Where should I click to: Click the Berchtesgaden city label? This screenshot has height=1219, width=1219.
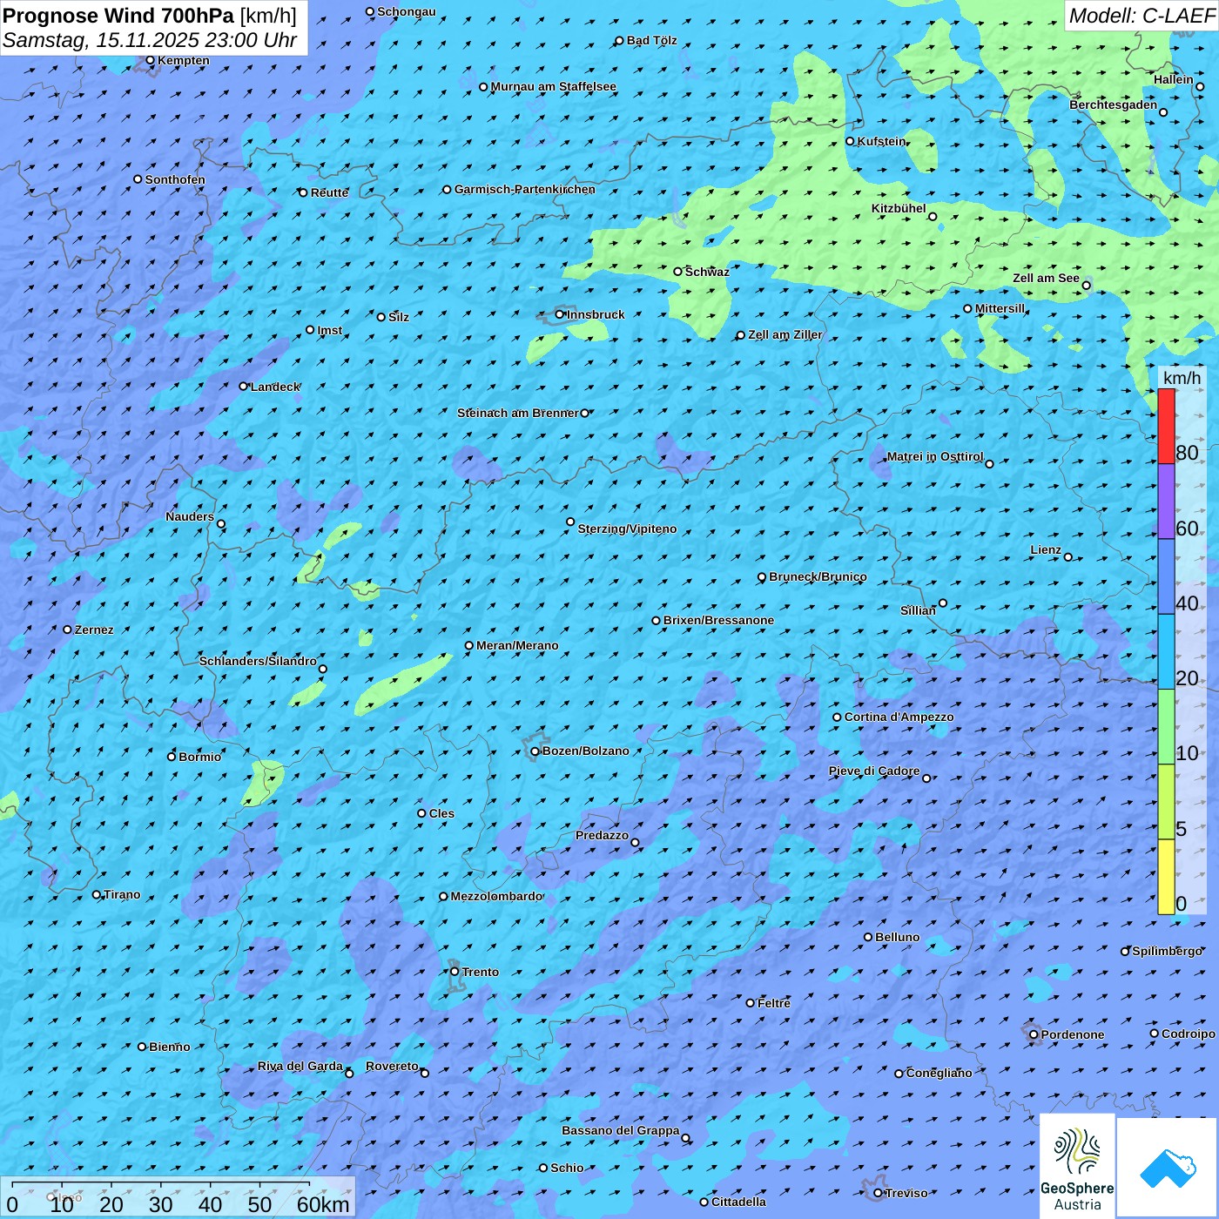point(1114,104)
